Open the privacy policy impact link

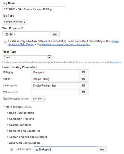click(65, 44)
